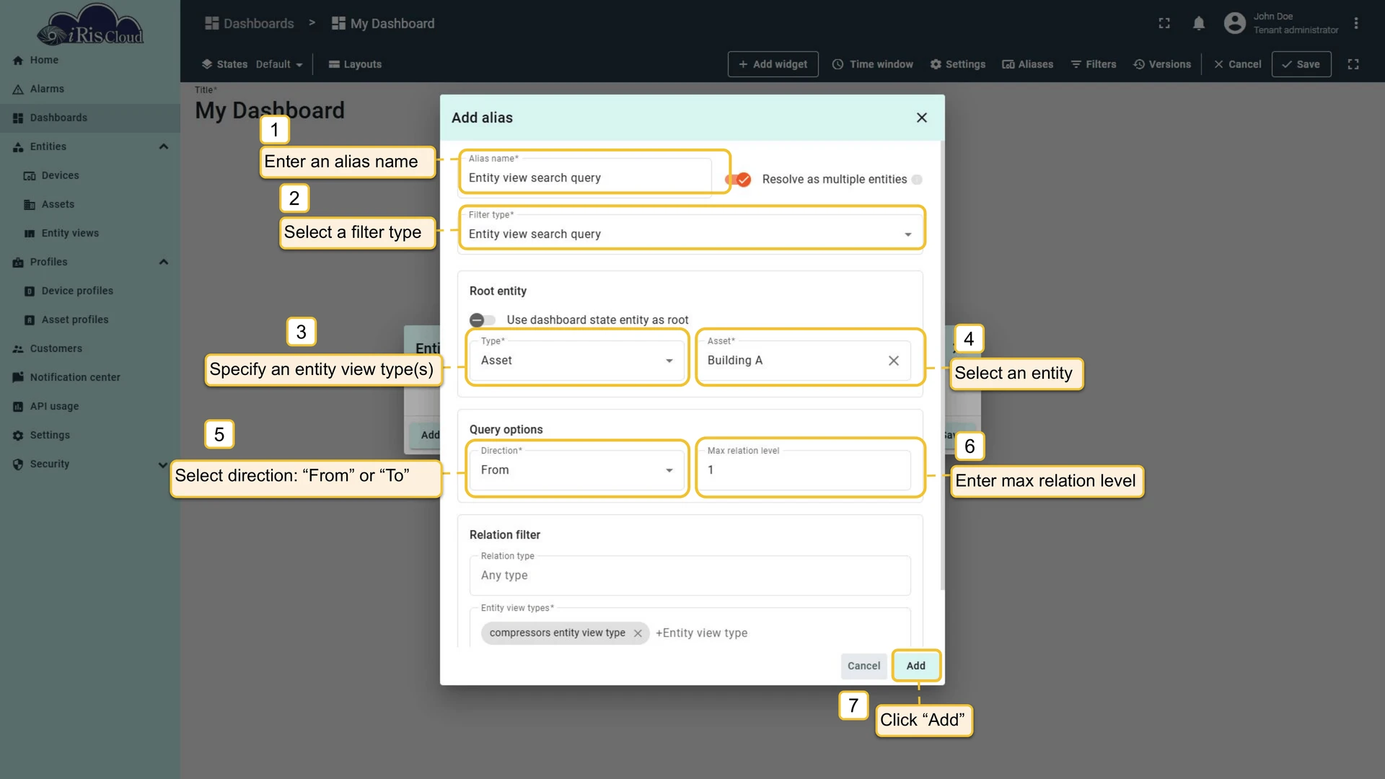Image resolution: width=1385 pixels, height=779 pixels.
Task: Go to Customers page
Action: (x=89, y=348)
